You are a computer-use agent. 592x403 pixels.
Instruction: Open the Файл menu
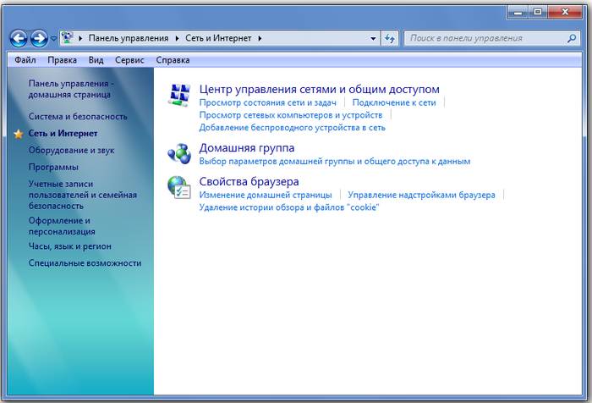tap(25, 60)
